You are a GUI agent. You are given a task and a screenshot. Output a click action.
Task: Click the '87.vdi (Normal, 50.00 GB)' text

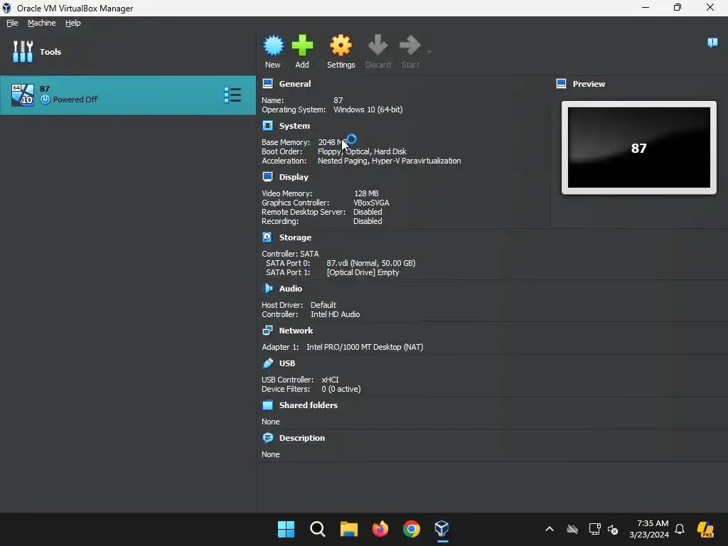(x=371, y=263)
